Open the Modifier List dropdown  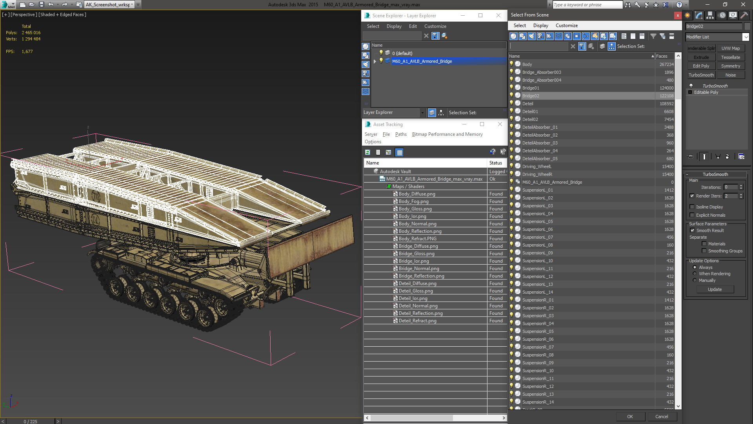[746, 37]
